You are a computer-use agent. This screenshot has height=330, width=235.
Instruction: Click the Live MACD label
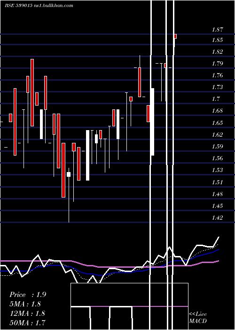(198, 317)
